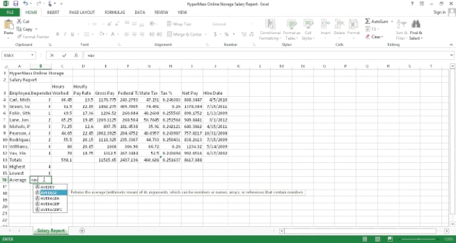The height and width of the screenshot is (243, 456).
Task: Open the FORMULAS ribbon tab
Action: 115,13
